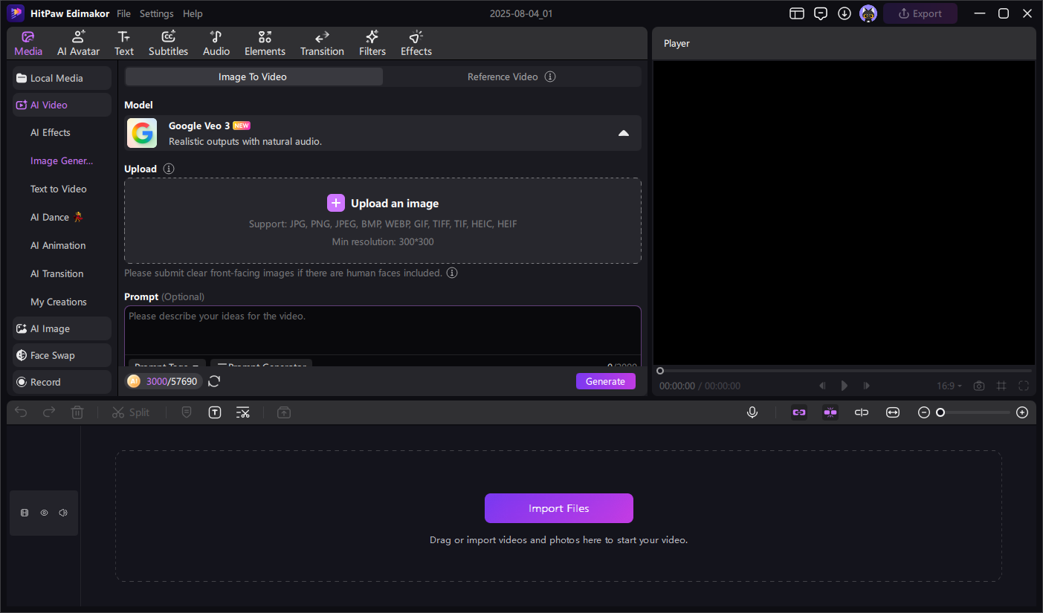
Task: Click fit timeline to width icon
Action: pyautogui.click(x=893, y=412)
